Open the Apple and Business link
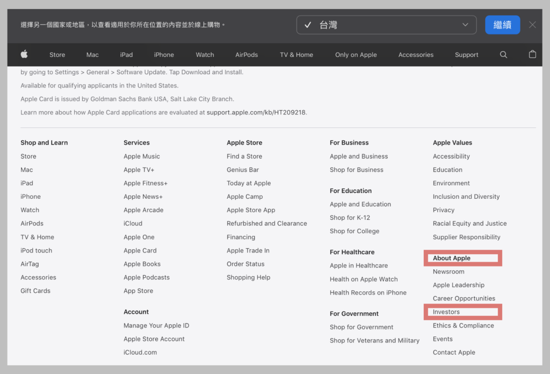Viewport: 550px width, 374px height. pos(359,156)
